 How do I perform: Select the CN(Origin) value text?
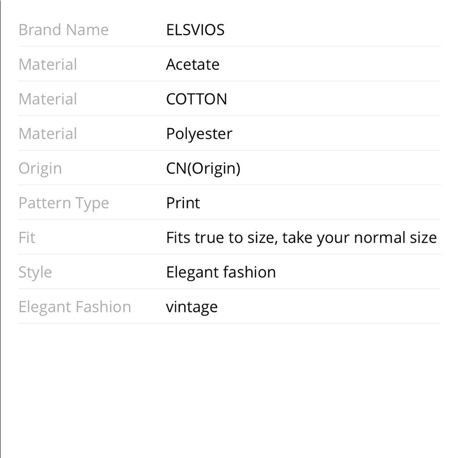pos(203,169)
